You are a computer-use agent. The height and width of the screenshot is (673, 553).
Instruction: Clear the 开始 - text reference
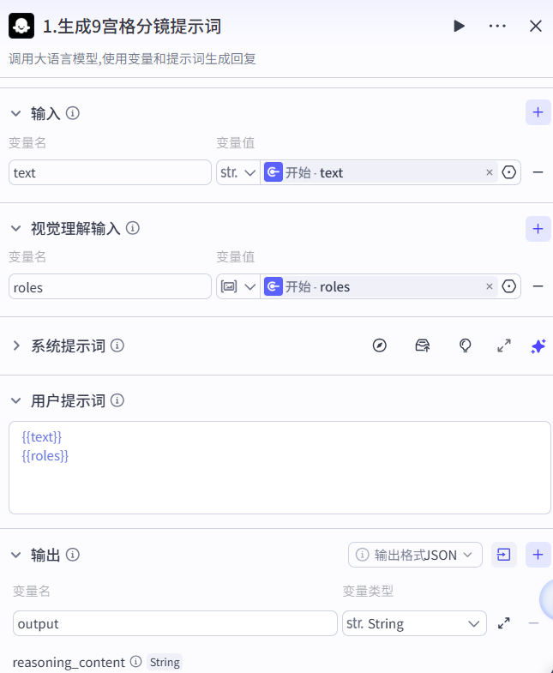489,172
